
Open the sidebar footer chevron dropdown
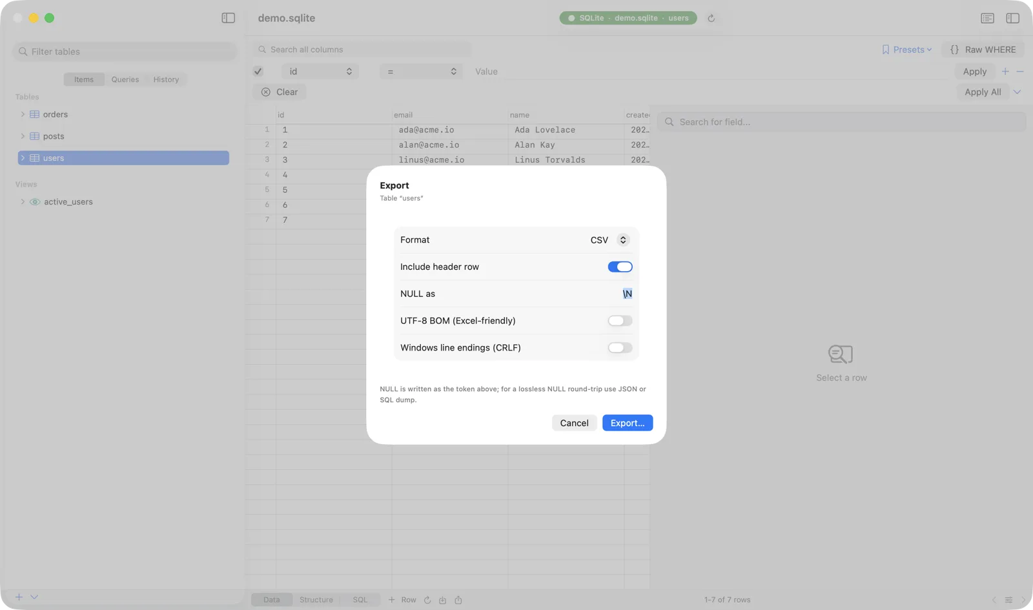[x=34, y=597]
